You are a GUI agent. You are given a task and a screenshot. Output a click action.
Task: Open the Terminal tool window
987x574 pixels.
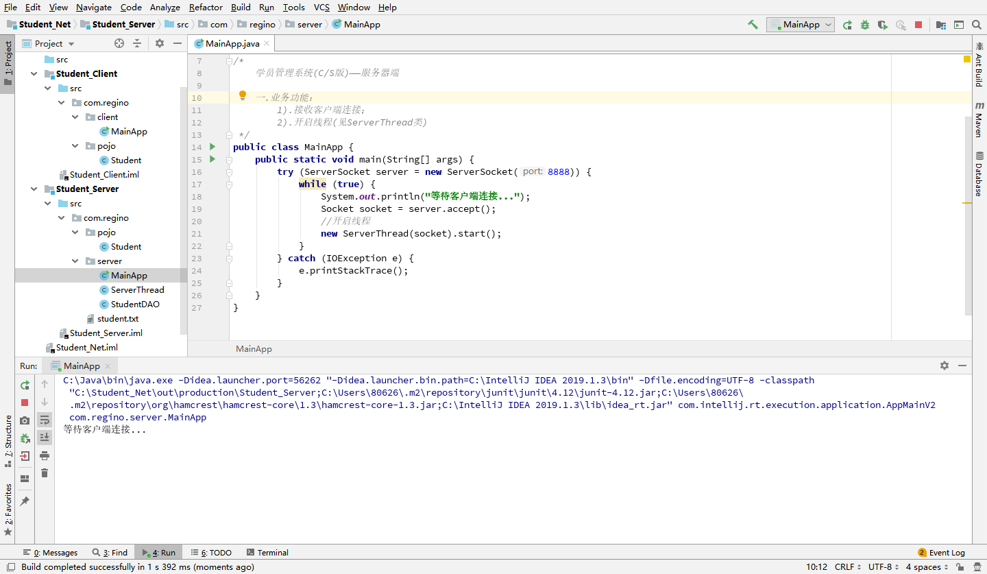(x=267, y=552)
